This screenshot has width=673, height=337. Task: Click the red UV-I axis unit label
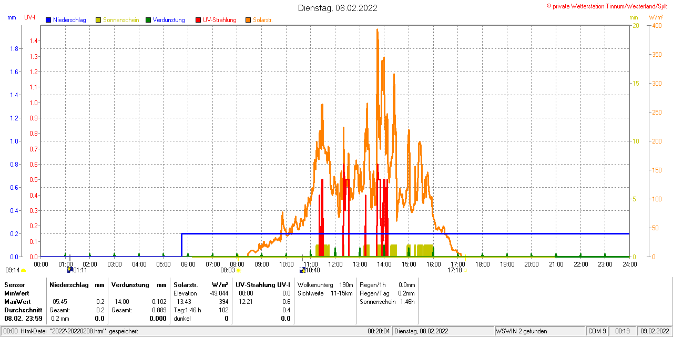tap(30, 17)
